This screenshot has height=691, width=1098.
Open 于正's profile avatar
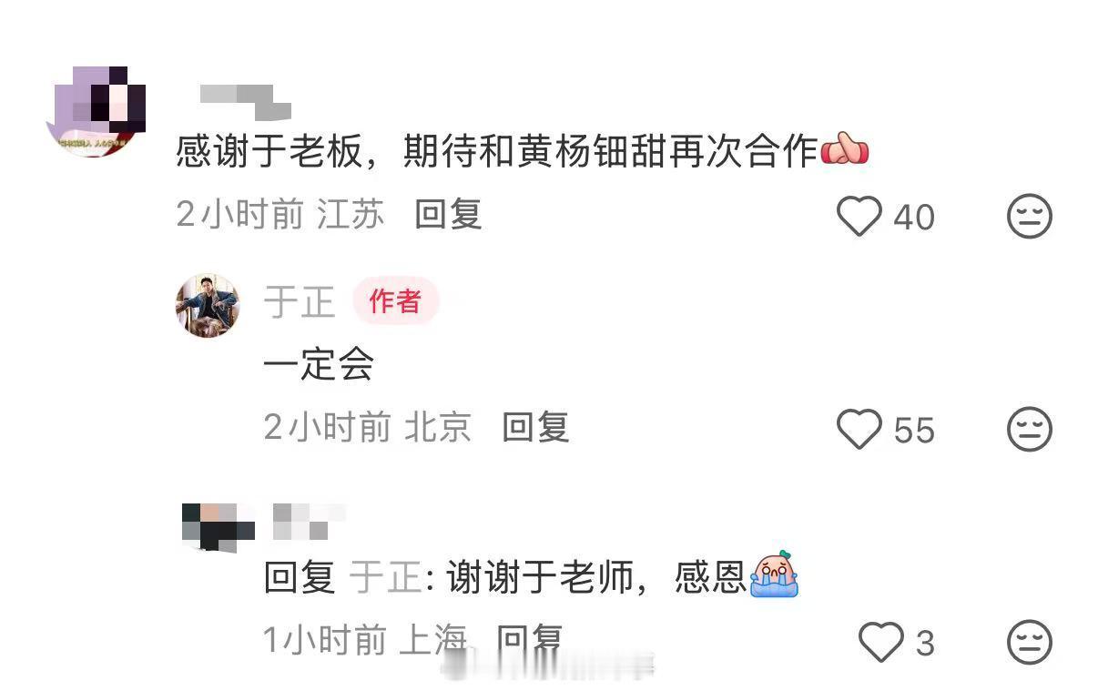click(208, 305)
